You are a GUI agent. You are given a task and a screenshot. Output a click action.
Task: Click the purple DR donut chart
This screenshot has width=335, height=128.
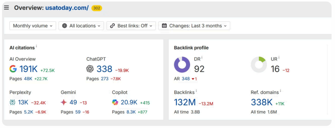(x=182, y=65)
